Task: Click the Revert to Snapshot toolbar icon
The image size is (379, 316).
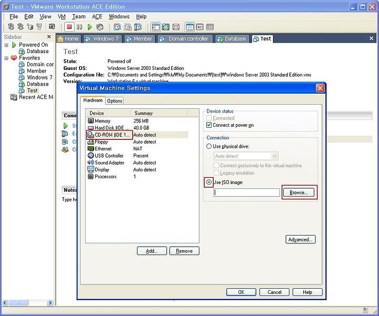Action: [127, 27]
